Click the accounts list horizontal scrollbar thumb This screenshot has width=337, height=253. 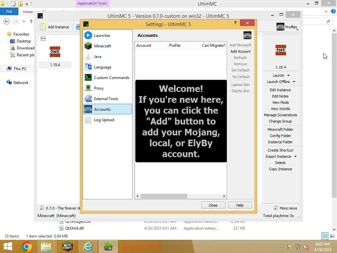coord(164,196)
